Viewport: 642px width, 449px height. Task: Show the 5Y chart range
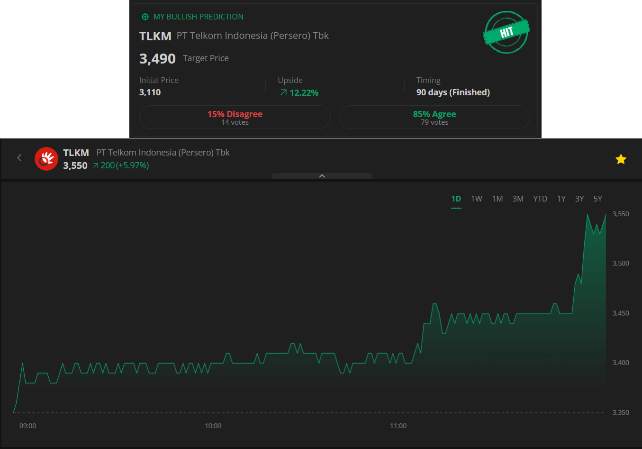click(598, 199)
